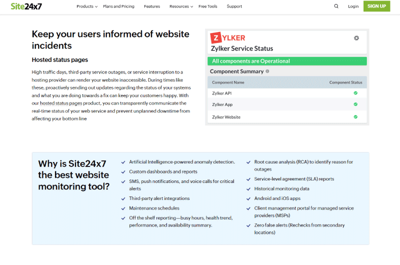Viewport: 400px width, 265px height.
Task: Click checkmark beside SMS, push notifications item
Action: coord(123,181)
